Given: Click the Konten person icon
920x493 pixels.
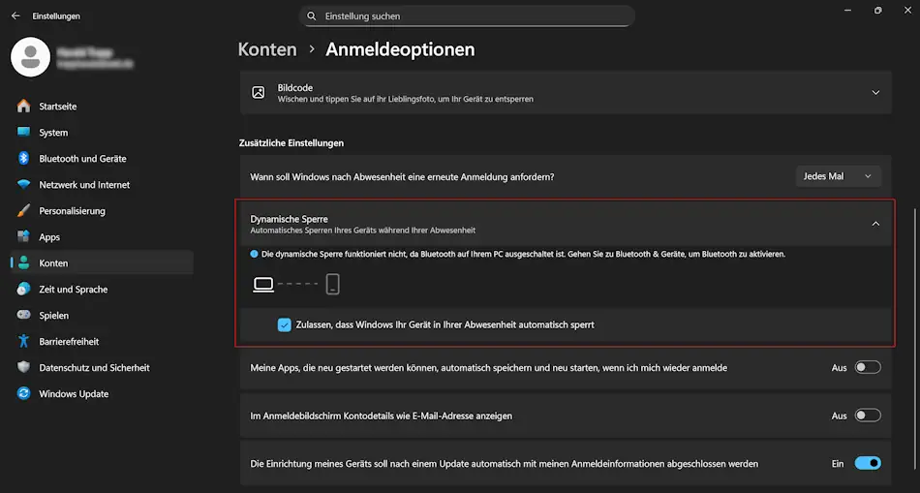Looking at the screenshot, I should point(23,262).
